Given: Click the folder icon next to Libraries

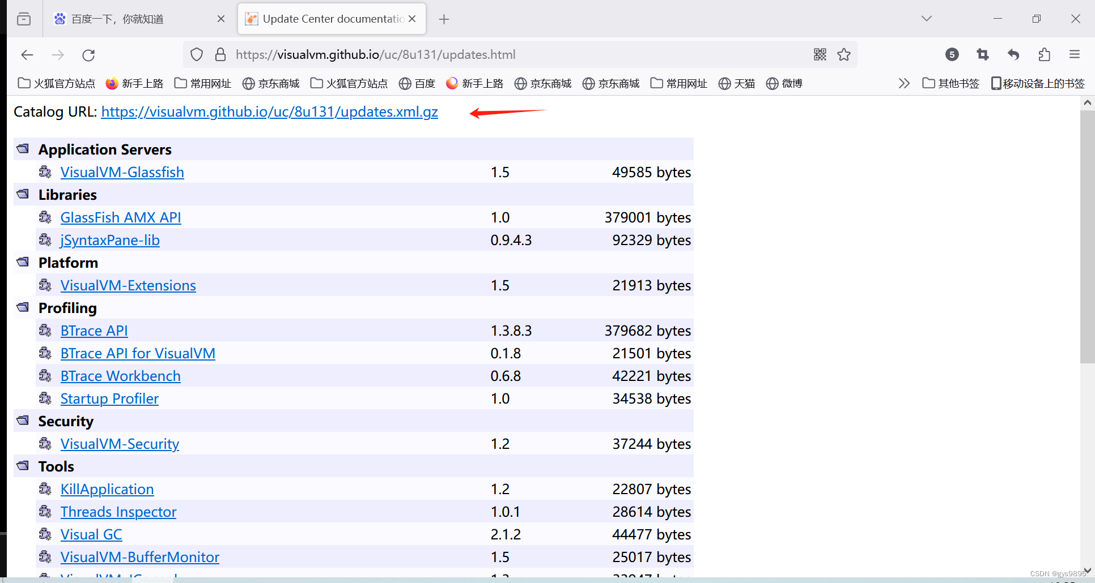Looking at the screenshot, I should coord(23,194).
